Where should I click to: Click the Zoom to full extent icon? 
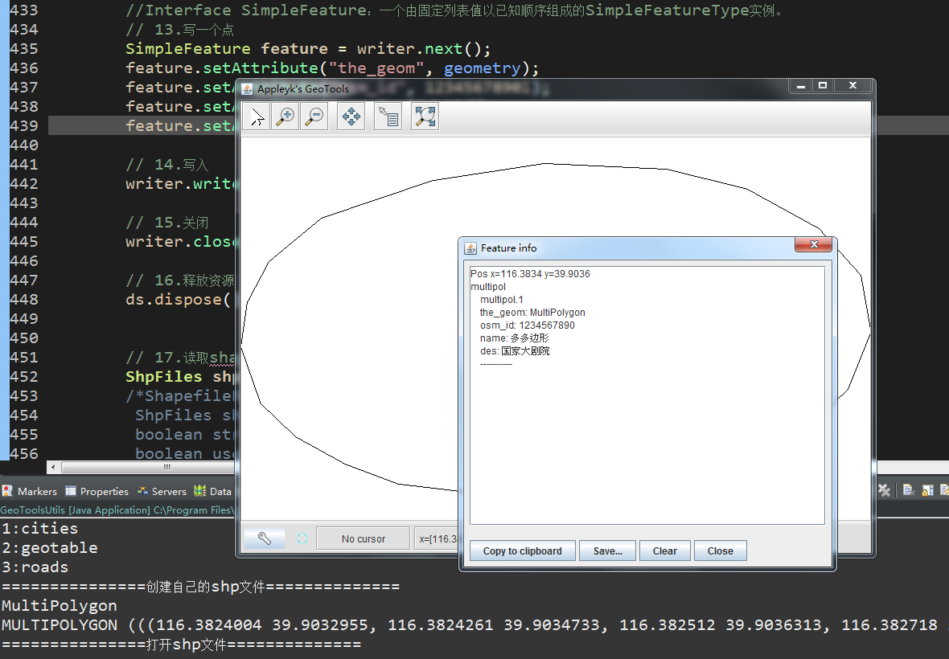point(425,117)
